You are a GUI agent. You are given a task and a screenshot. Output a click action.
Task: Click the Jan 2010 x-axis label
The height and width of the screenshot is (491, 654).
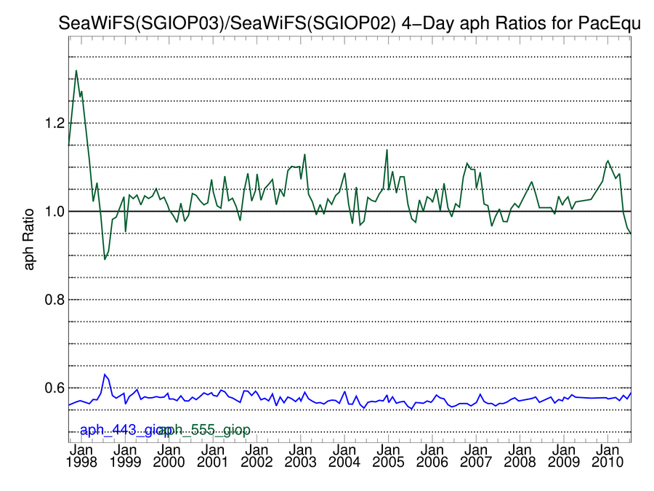607,456
